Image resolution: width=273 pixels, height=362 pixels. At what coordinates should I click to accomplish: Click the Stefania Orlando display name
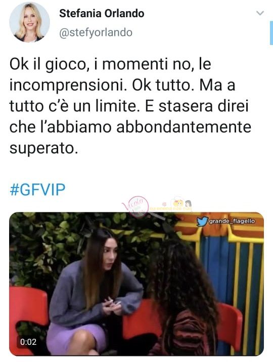102,13
